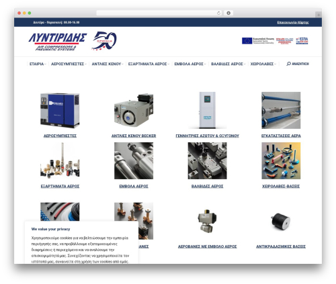The height and width of the screenshot is (284, 336).
Task: Click the European Union flag logo
Action: (x=247, y=41)
